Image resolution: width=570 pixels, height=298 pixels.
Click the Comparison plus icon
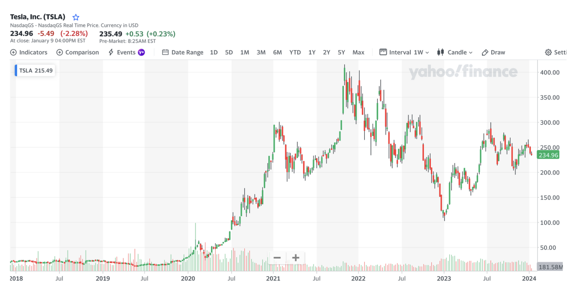pos(60,52)
